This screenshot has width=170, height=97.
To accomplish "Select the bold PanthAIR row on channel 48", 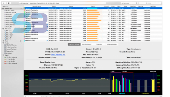I will click(93, 28).
